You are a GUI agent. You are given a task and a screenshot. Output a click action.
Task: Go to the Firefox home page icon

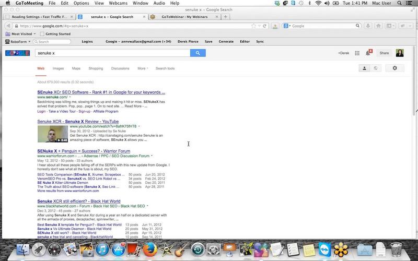coord(378,26)
